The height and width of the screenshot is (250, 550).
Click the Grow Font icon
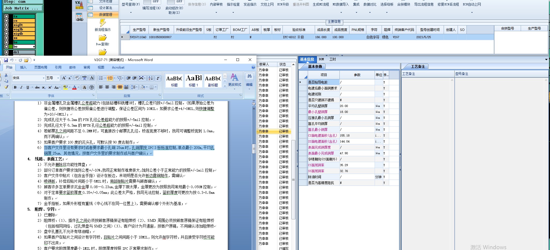point(64,78)
